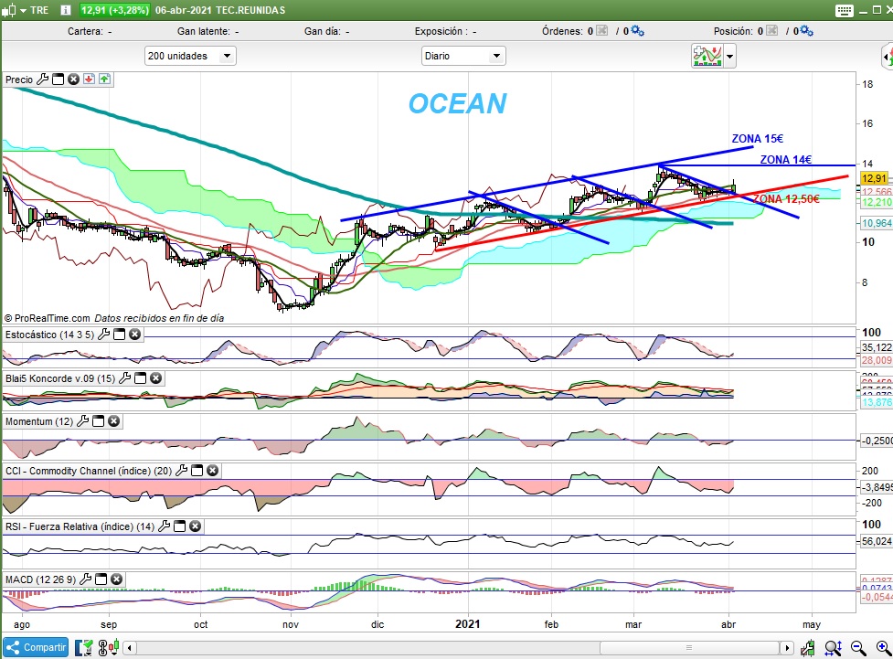Toggle the Blai5 Koncorde panel window icon
Viewport: 893px width, 659px height.
[x=140, y=377]
